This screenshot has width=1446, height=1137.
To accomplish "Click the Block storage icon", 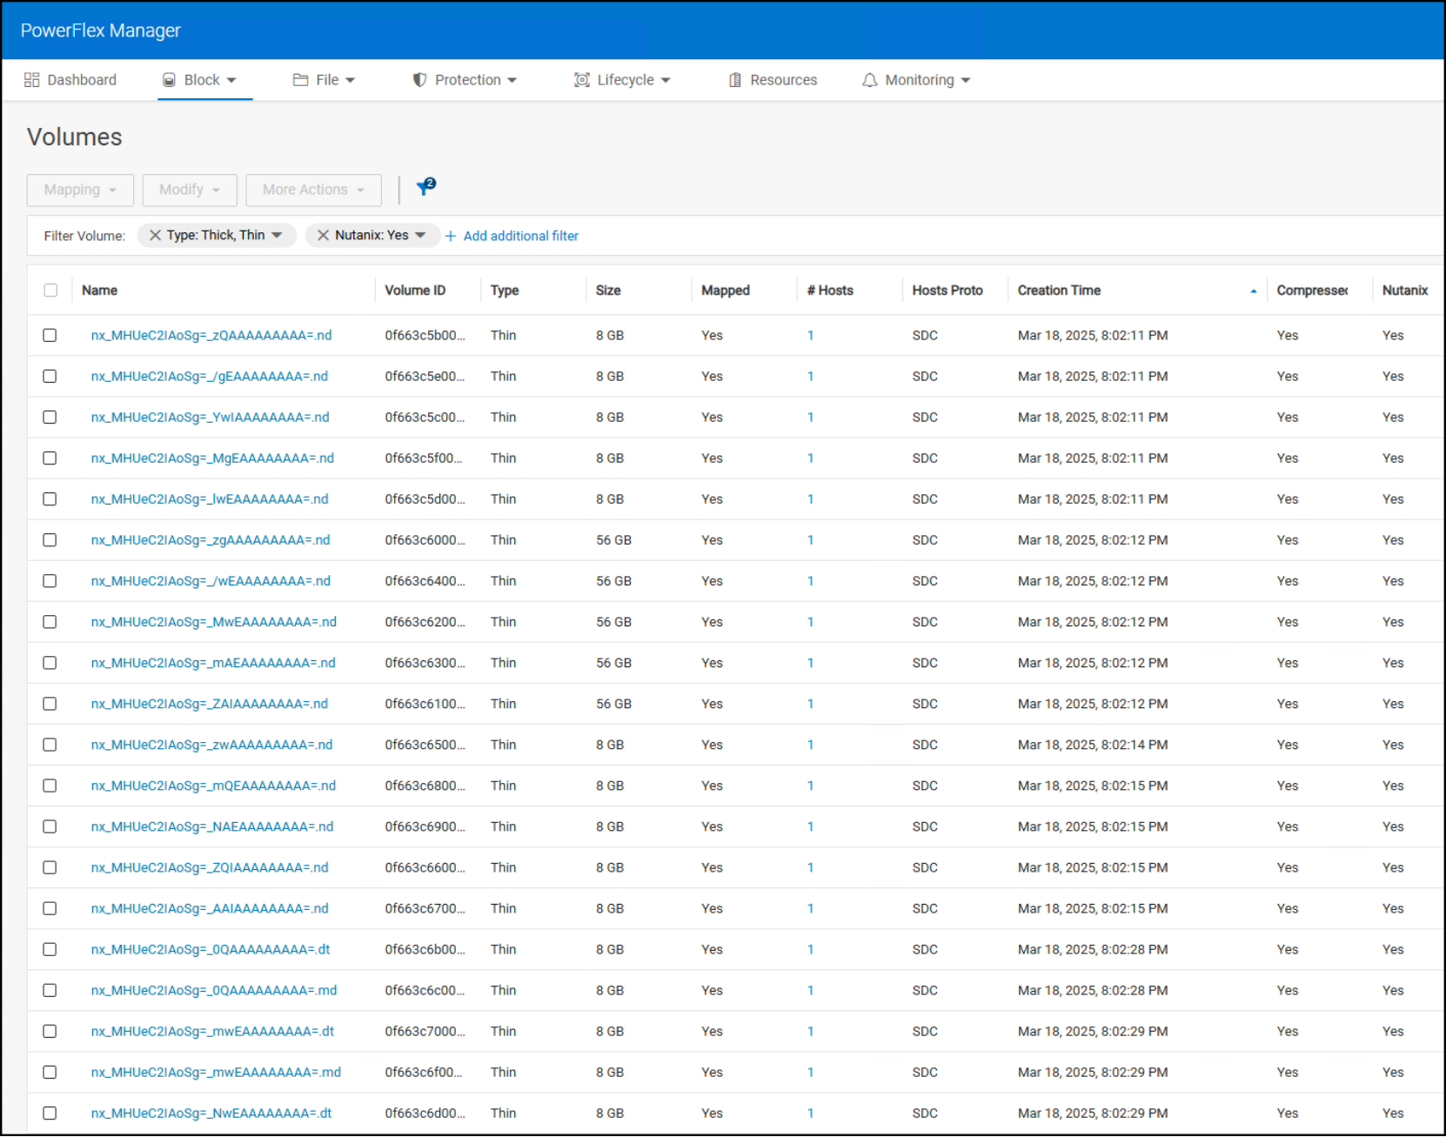I will pyautogui.click(x=170, y=80).
